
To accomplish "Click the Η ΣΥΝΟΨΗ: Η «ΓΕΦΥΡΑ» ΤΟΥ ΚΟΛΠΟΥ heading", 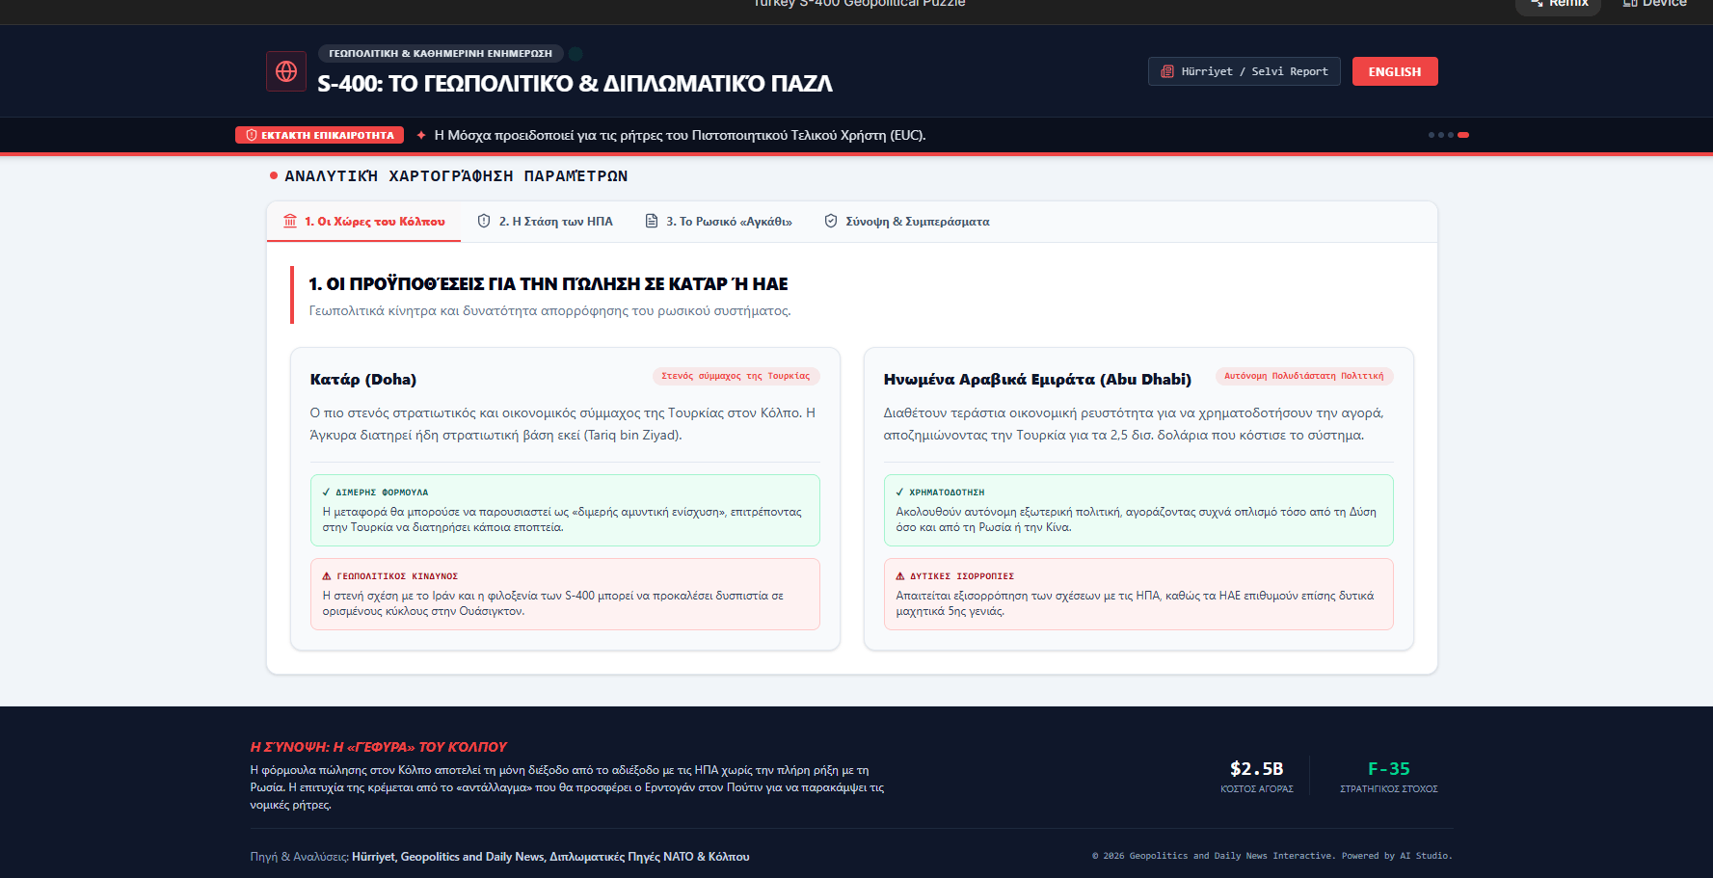I will 378,747.
